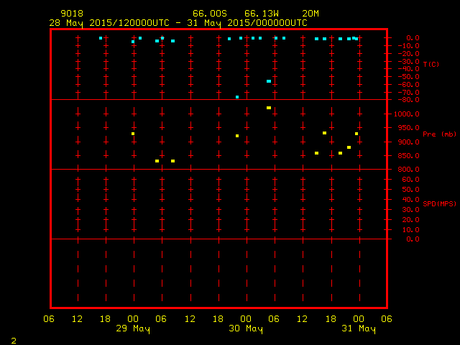This screenshot has height=345, width=460.
Task: Click the leftmost cyan temperature data point
Action: click(x=101, y=38)
